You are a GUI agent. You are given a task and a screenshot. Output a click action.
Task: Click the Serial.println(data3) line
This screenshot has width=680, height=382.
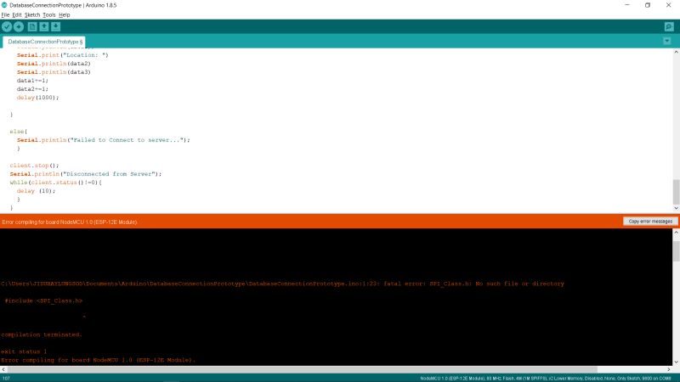54,72
